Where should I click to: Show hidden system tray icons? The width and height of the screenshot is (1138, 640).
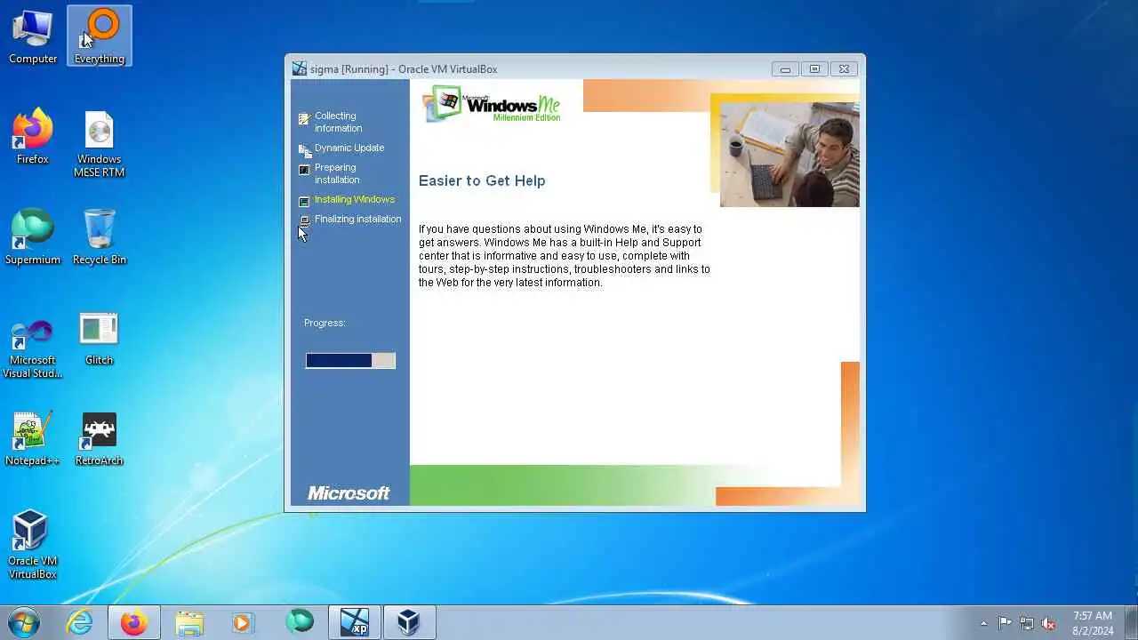click(x=983, y=623)
